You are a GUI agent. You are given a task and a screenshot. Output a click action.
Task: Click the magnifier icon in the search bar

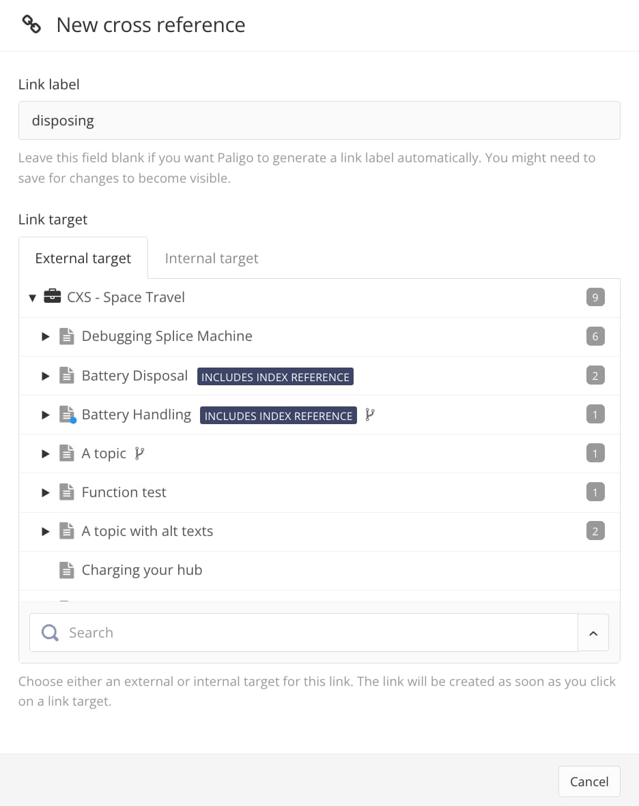pos(49,632)
